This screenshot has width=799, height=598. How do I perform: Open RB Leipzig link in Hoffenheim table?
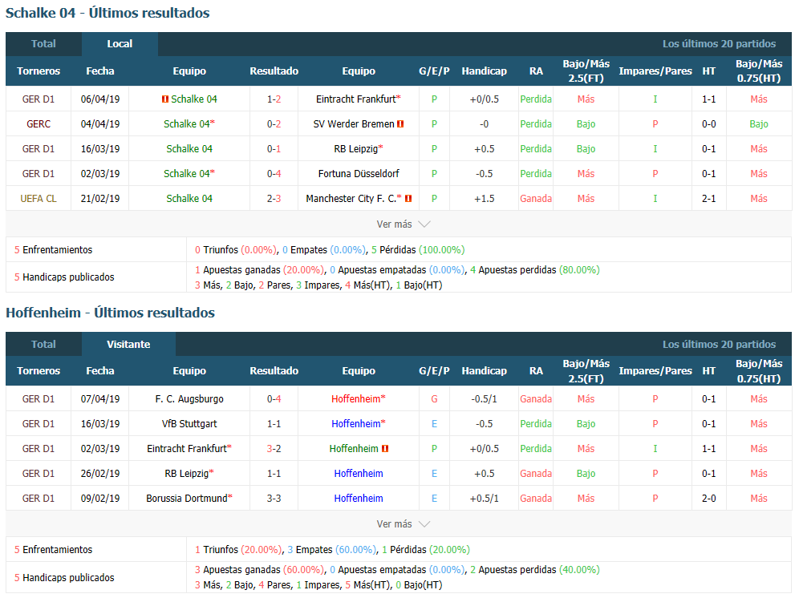(x=186, y=474)
